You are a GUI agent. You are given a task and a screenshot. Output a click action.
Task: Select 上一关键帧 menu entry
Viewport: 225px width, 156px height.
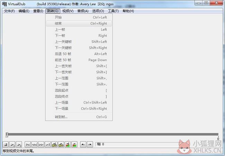pyautogui.click(x=79, y=42)
